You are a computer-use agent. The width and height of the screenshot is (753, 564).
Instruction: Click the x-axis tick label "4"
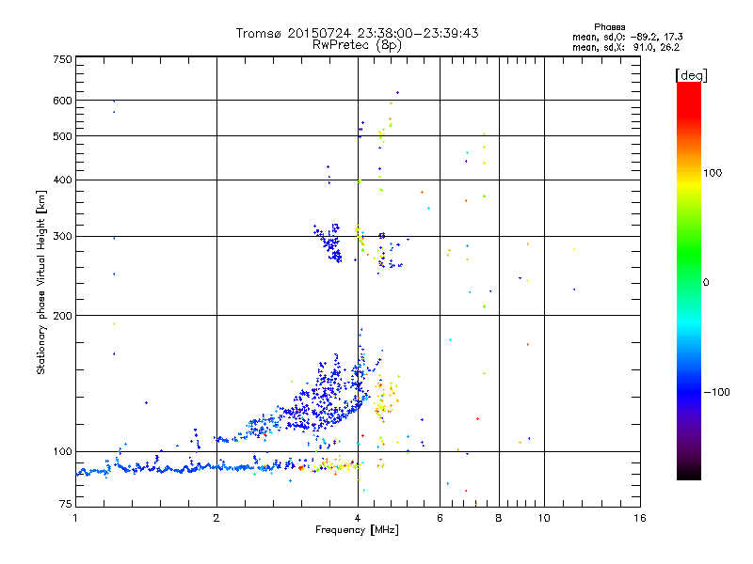click(358, 518)
